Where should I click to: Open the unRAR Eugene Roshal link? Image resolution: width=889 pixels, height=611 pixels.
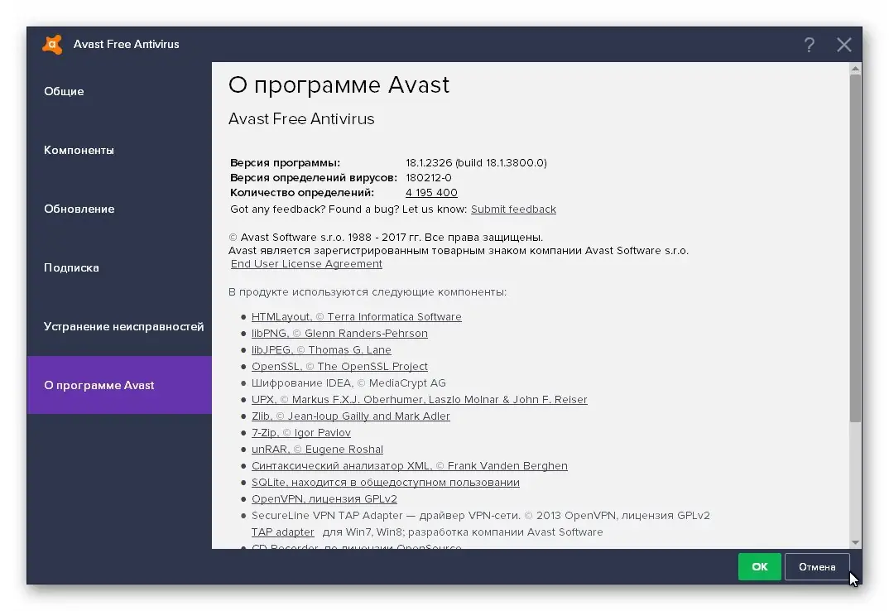pos(317,449)
